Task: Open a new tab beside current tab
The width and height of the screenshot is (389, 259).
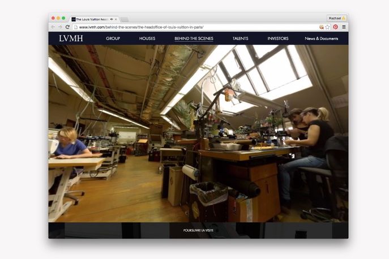Action: 125,19
